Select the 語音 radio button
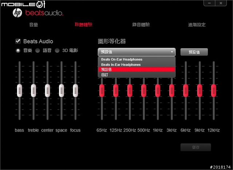The width and height of the screenshot is (233, 170). (x=37, y=51)
